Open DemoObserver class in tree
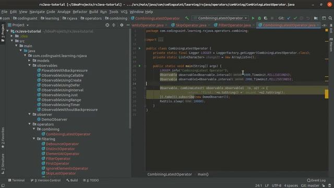 click(x=52, y=120)
